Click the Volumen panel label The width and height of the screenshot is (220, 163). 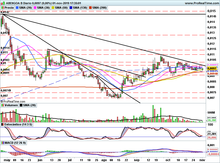(x=11, y=105)
